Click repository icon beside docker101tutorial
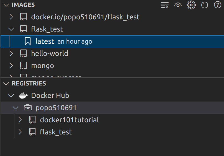Viewport: 224px width, 156px height. point(32,120)
